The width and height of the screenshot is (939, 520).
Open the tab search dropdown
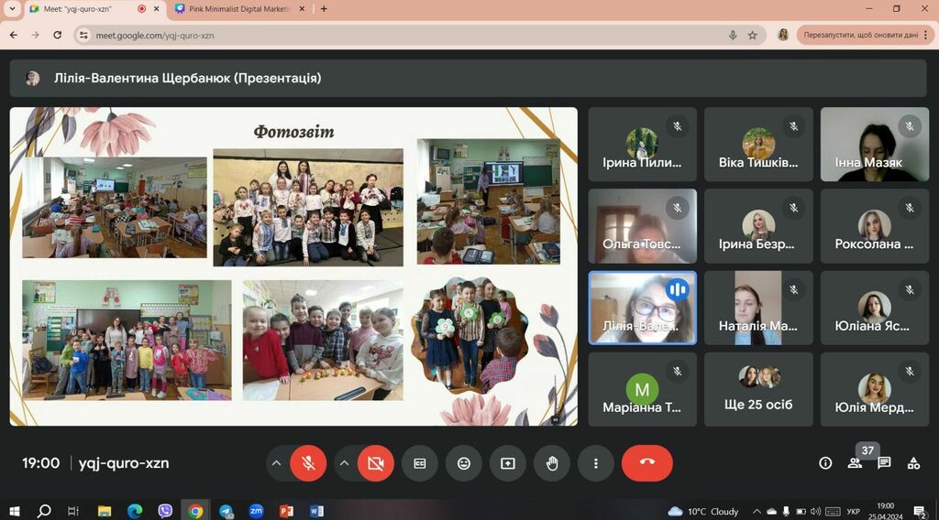pyautogui.click(x=12, y=9)
